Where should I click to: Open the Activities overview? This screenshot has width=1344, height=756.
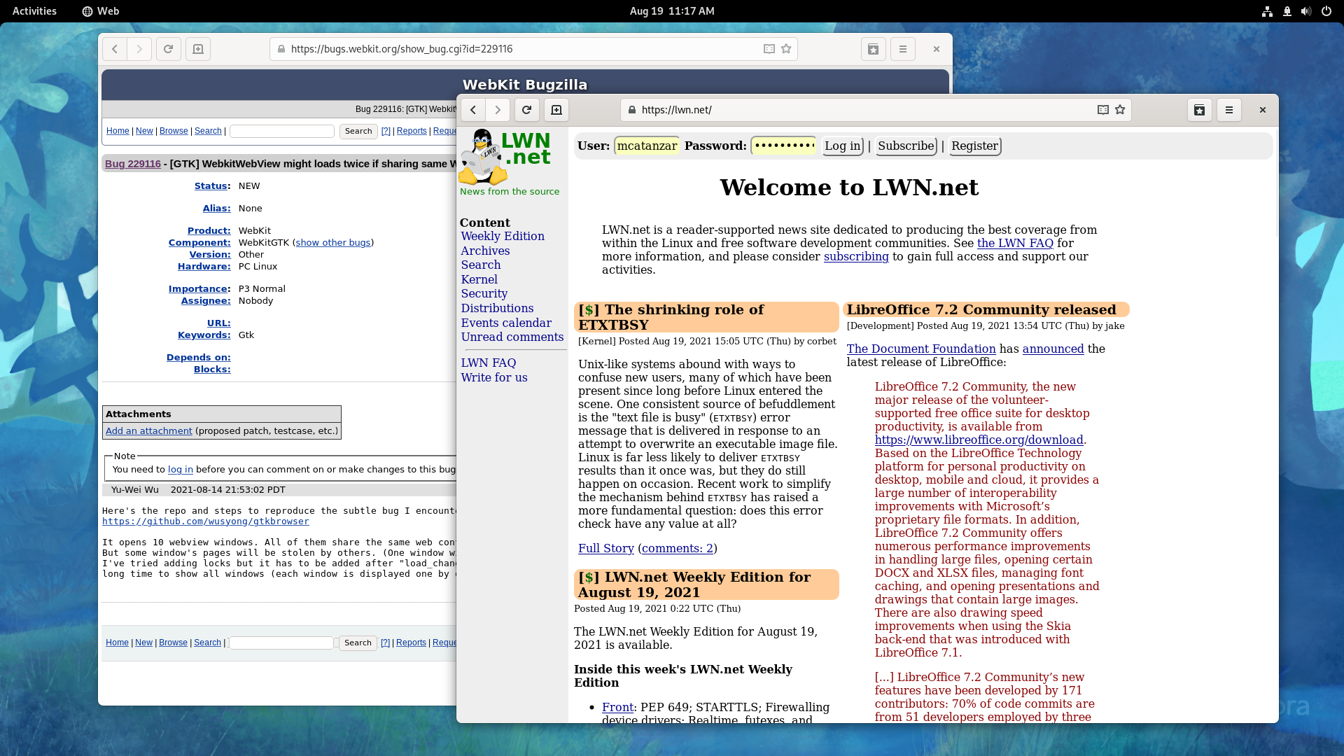click(x=34, y=11)
